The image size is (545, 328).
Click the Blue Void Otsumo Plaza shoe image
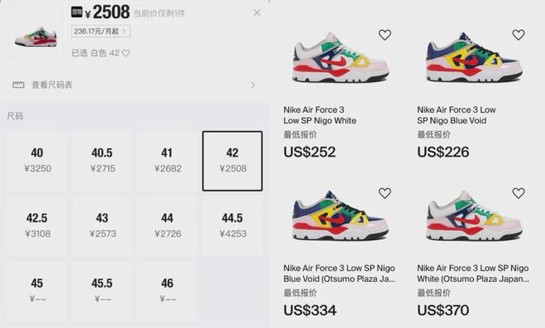(340, 216)
